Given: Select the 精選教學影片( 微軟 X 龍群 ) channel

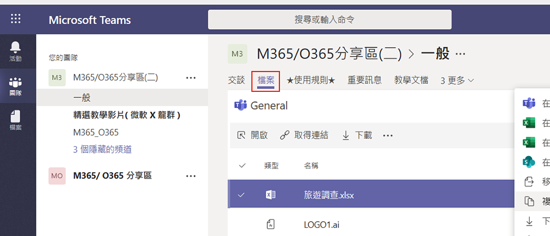Looking at the screenshot, I should tap(127, 115).
